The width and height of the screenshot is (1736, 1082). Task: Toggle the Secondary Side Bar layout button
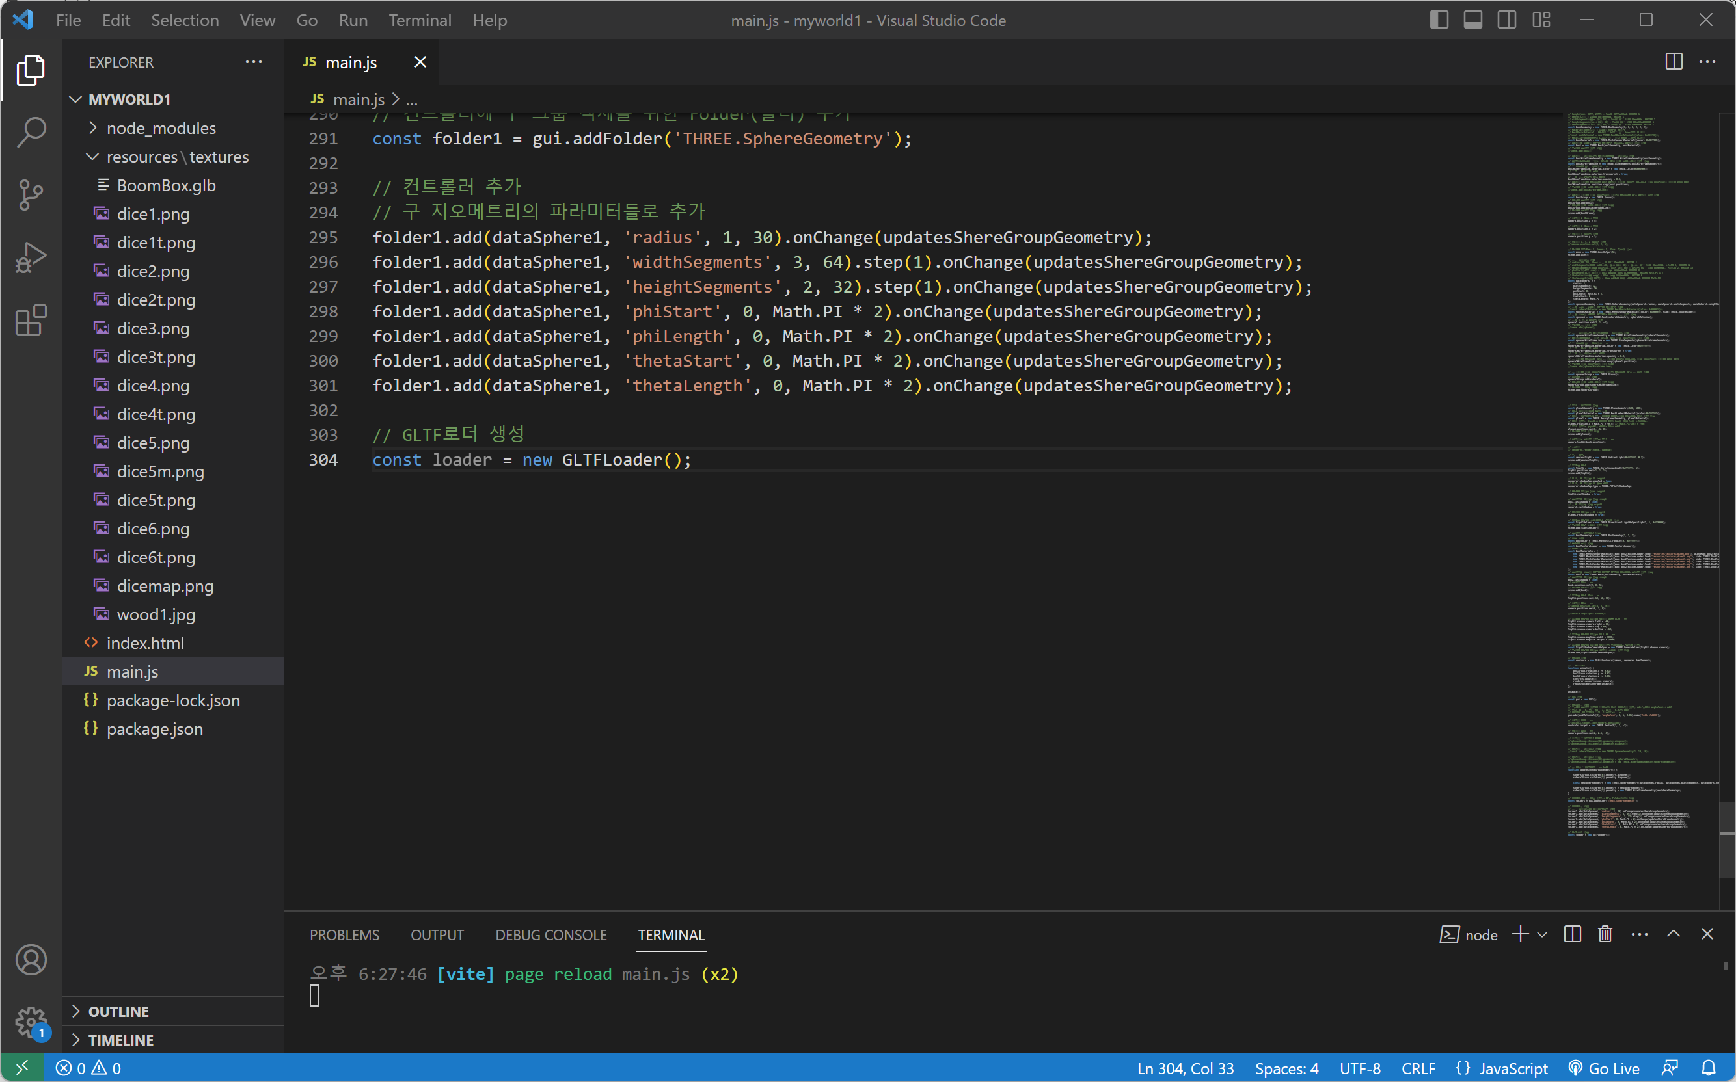(x=1507, y=20)
